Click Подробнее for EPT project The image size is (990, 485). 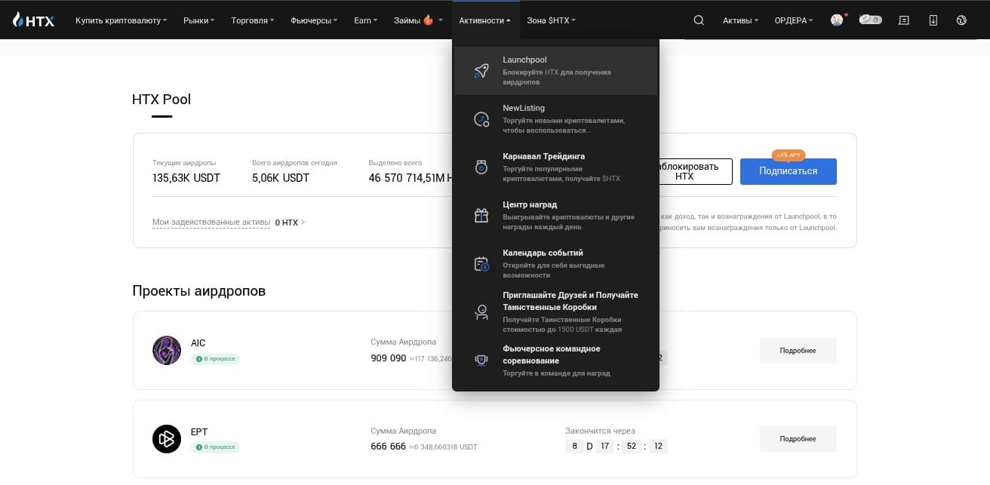[798, 439]
